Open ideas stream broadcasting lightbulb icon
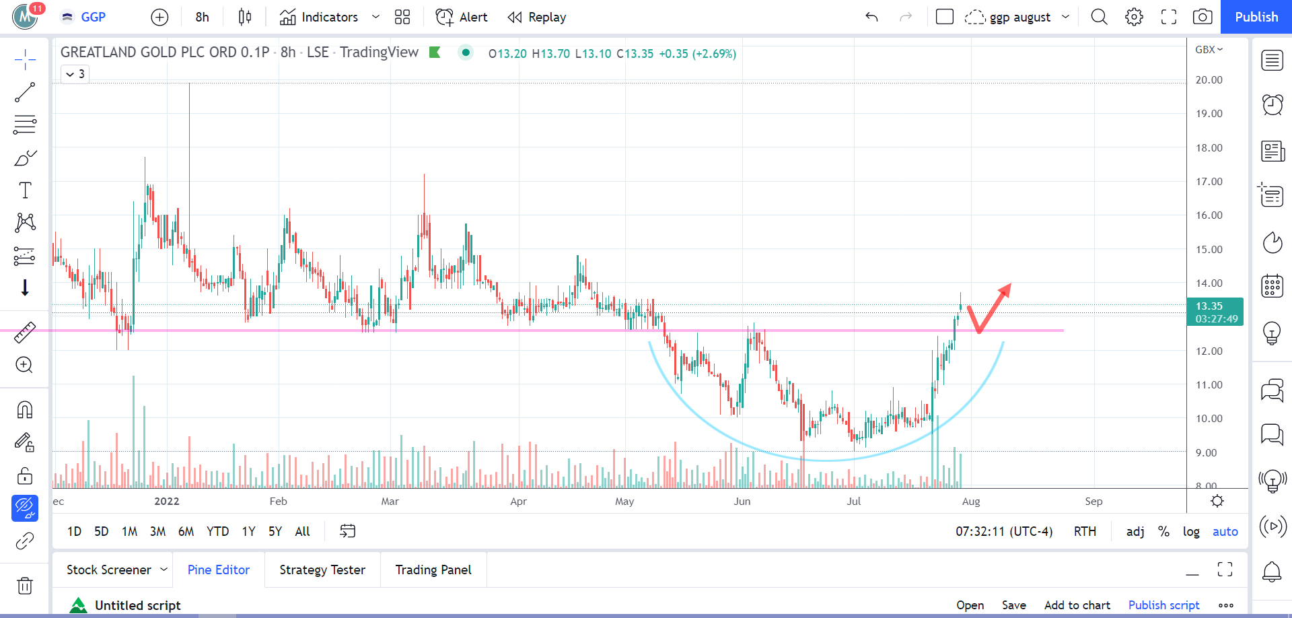1292x618 pixels. (x=1272, y=481)
